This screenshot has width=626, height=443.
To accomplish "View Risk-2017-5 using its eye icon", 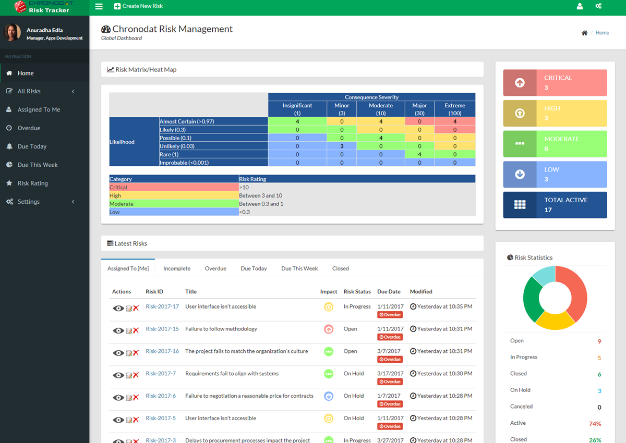I will pos(118,420).
